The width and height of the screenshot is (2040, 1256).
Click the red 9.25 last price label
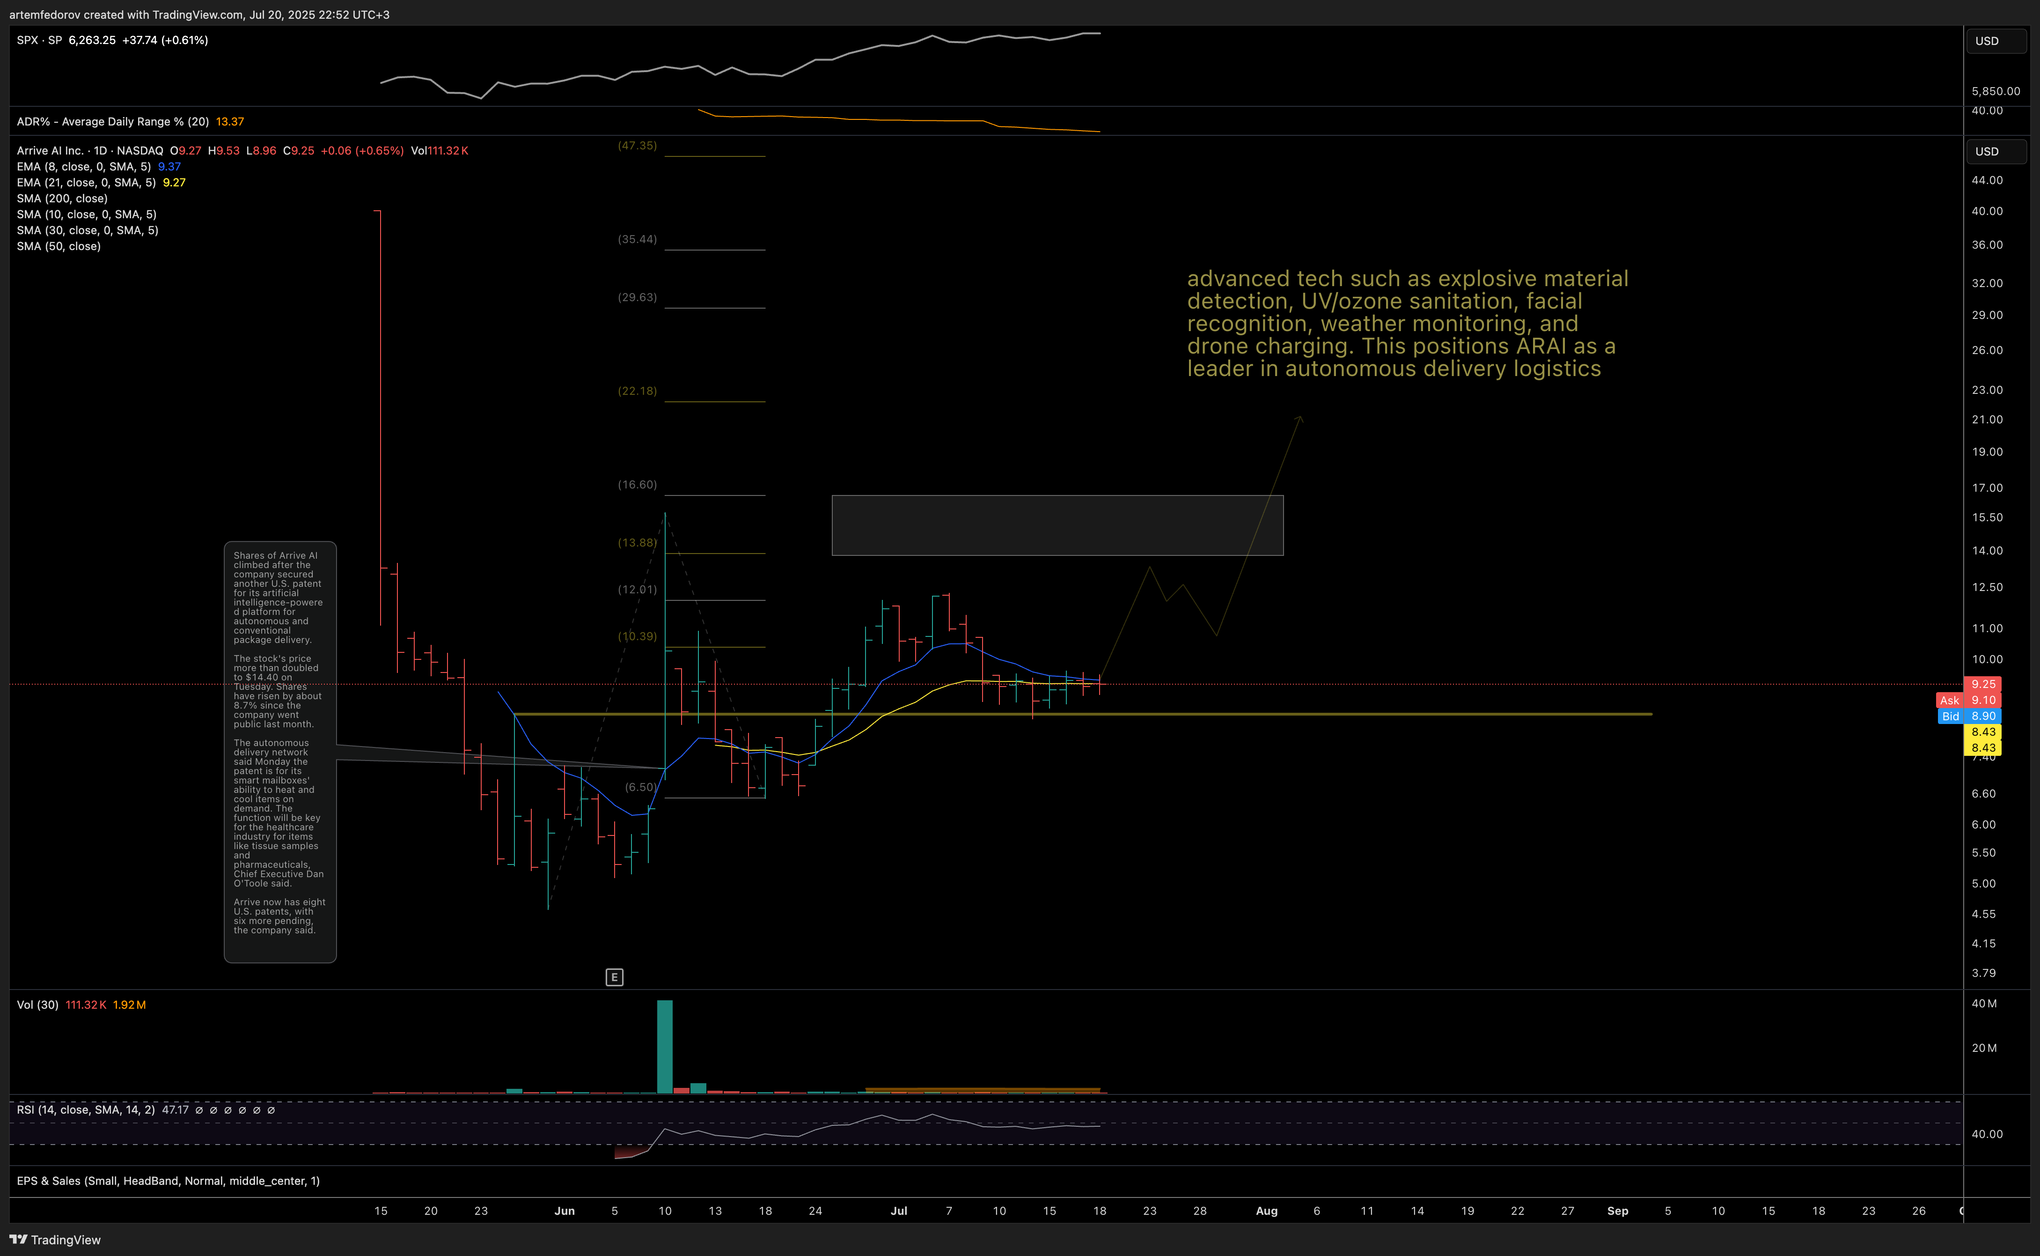coord(1983,684)
